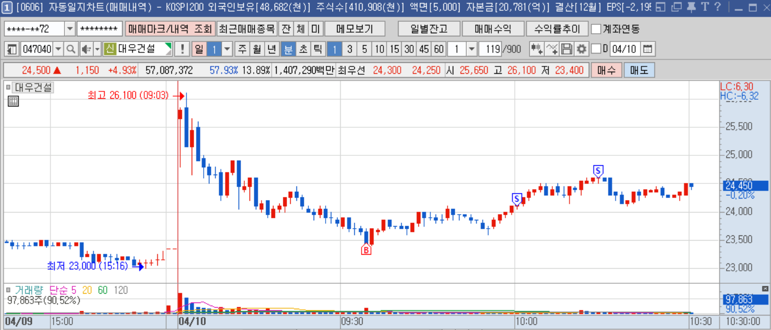Click small square handle before 대우건설 chart label
Screen dimensions: 771x330
tap(8, 87)
